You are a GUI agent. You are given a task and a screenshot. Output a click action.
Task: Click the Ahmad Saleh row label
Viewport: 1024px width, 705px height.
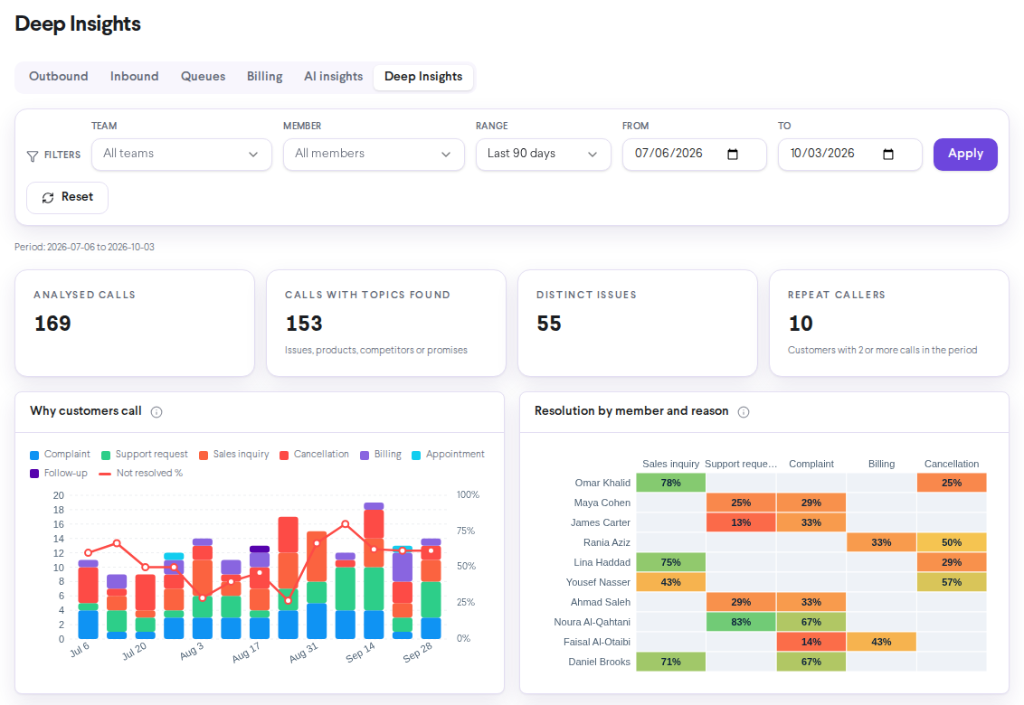pos(600,603)
